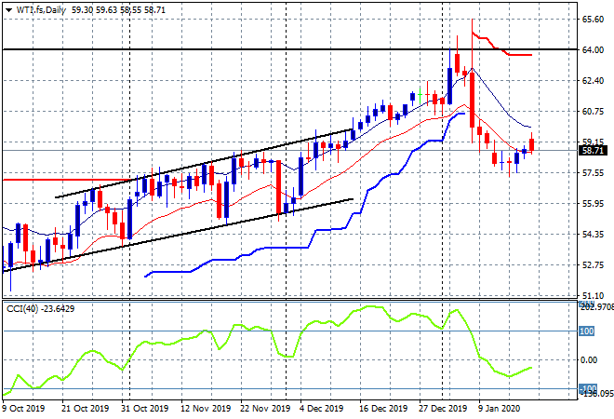The image size is (614, 419).
Task: Click the 12 Nov 2019 date label
Action: (206, 409)
